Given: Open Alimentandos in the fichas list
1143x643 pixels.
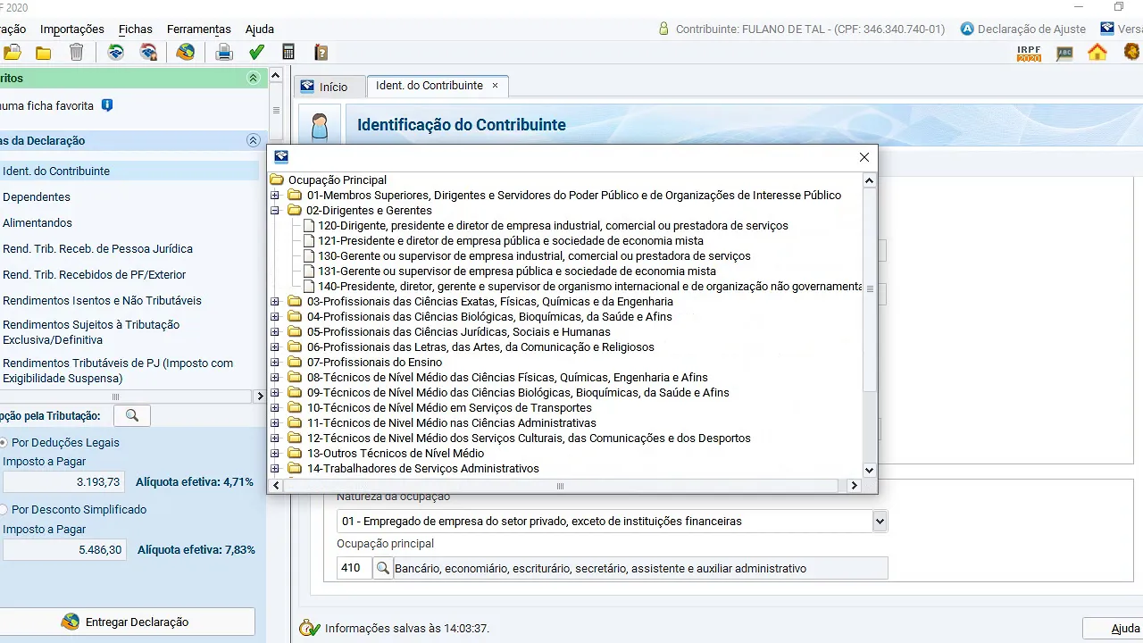Looking at the screenshot, I should 38,222.
